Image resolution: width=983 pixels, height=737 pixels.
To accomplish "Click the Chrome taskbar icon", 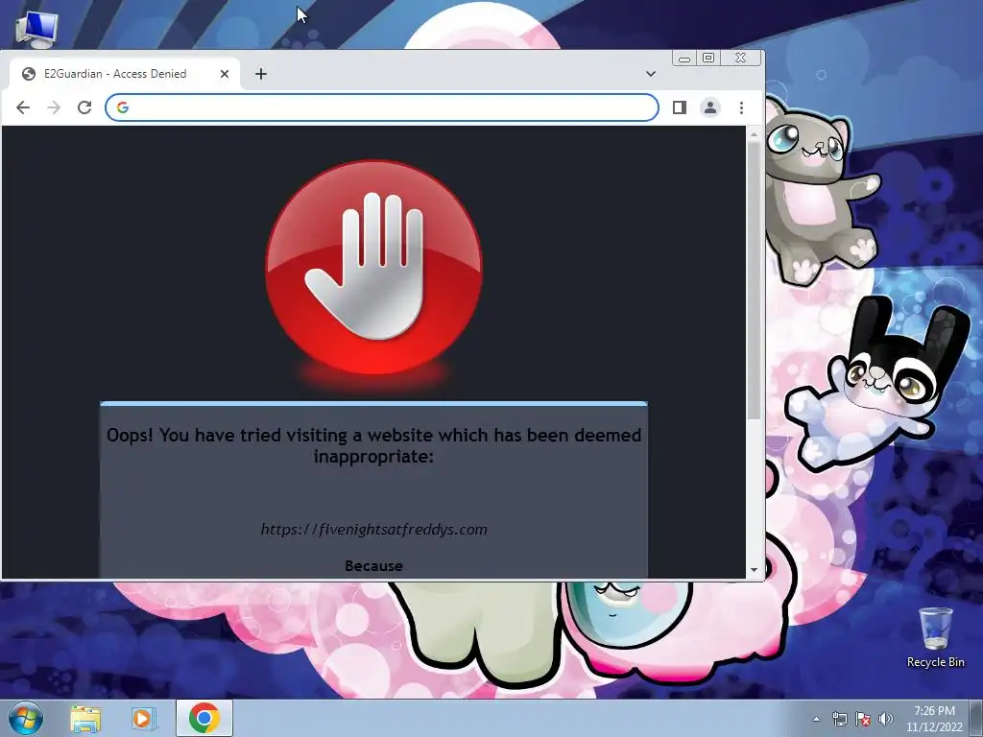I will [x=204, y=718].
